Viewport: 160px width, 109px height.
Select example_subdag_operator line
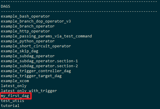(28, 56)
